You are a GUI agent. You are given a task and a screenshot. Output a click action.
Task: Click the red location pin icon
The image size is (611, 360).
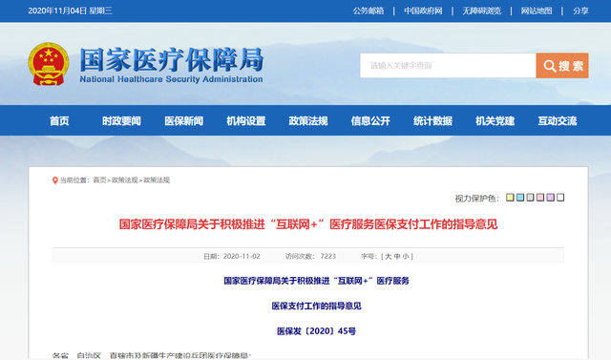click(55, 180)
